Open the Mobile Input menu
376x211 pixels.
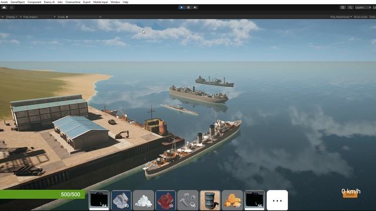pos(100,2)
